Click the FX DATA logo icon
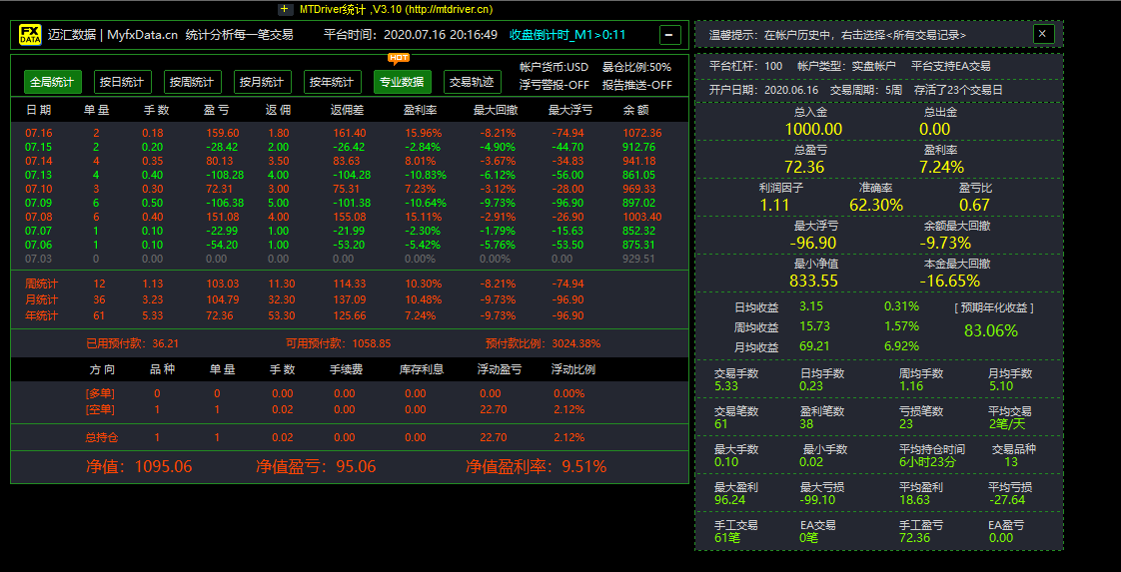Viewport: 1121px width, 572px height. (x=30, y=34)
